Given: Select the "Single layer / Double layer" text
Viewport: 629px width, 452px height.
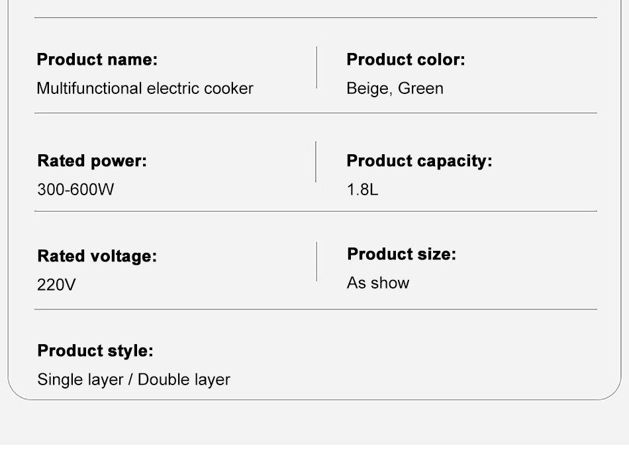Looking at the screenshot, I should (x=134, y=380).
